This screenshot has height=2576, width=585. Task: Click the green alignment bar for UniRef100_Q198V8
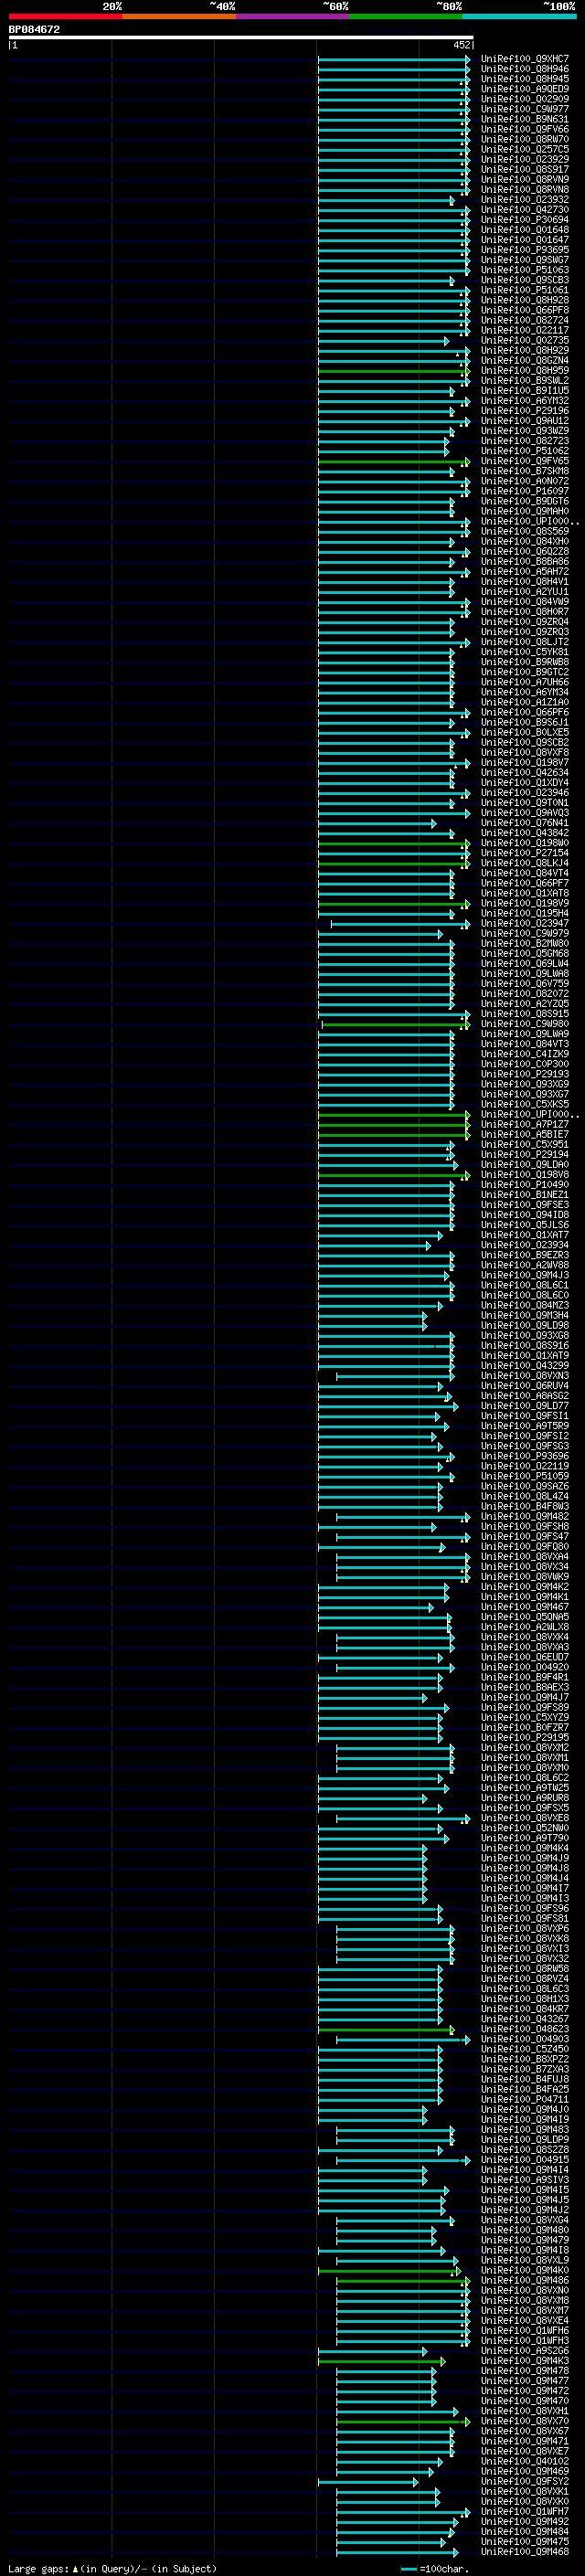coord(393,1175)
